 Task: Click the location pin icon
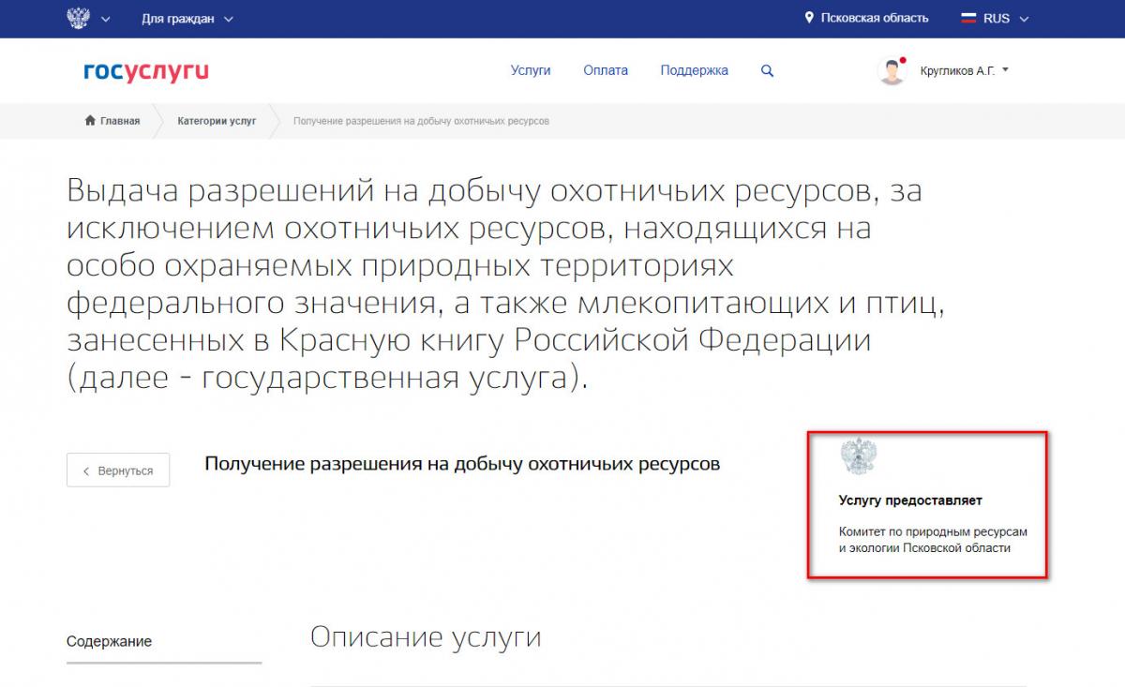pyautogui.click(x=809, y=19)
